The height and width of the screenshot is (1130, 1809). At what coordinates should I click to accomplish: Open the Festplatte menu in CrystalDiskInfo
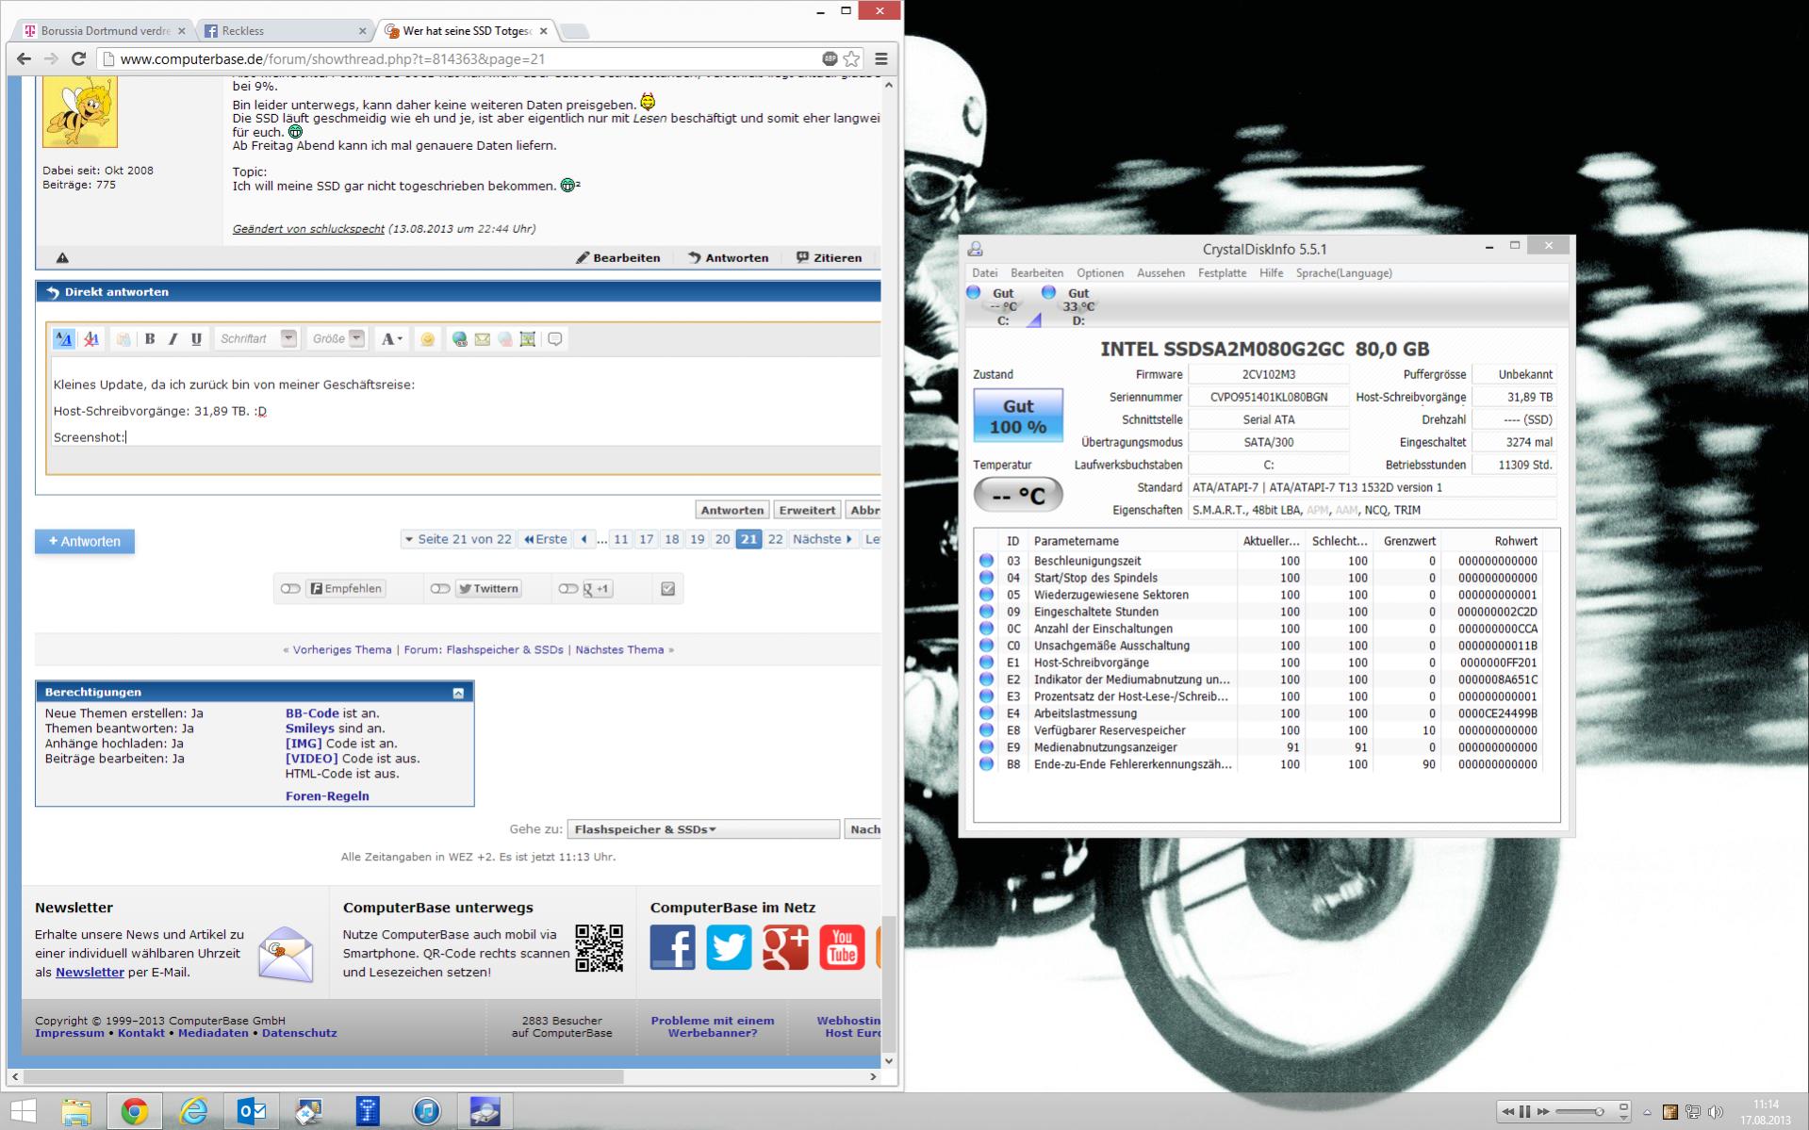point(1222,273)
